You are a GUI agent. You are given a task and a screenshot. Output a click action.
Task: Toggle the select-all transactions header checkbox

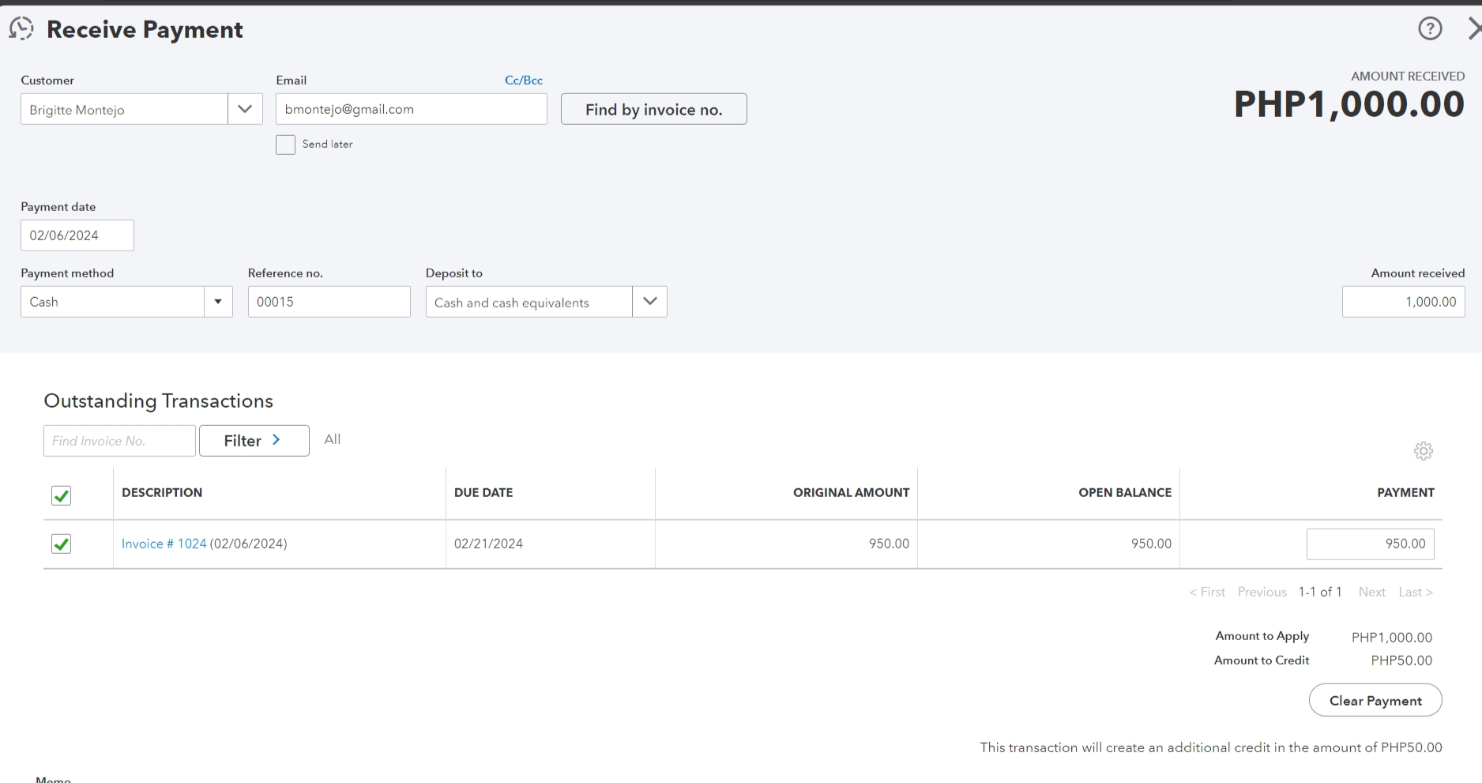61,495
